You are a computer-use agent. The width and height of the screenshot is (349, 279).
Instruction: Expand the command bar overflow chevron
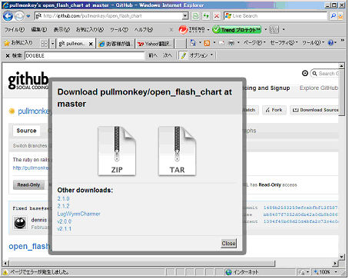[342, 41]
